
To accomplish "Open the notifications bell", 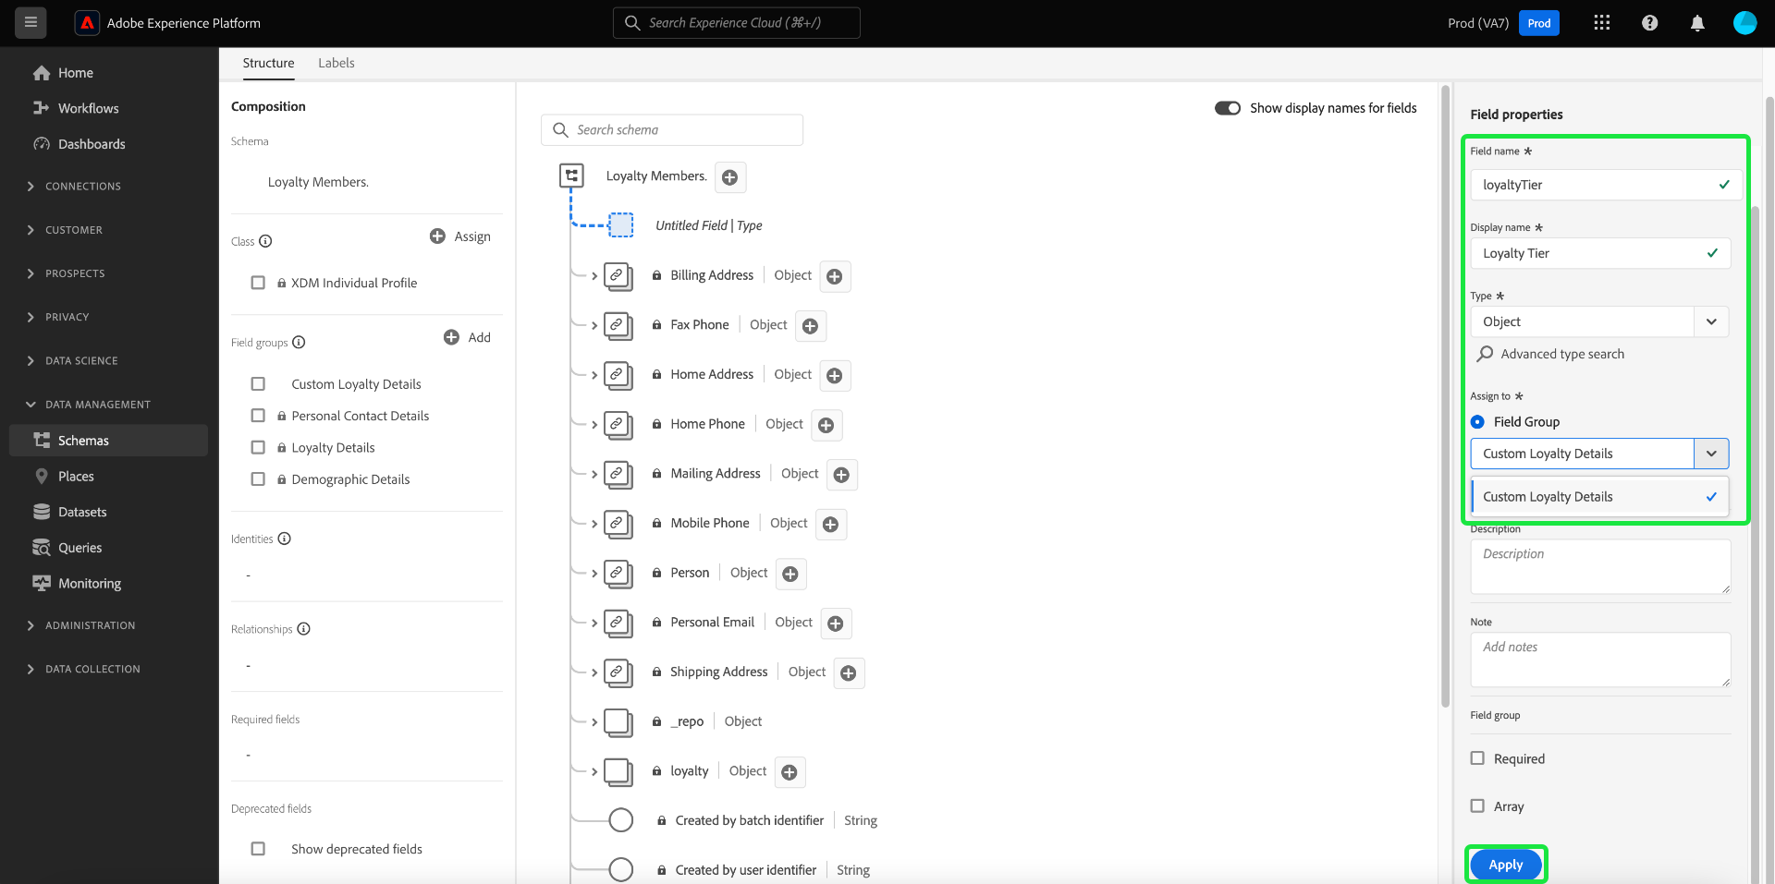I will [x=1697, y=23].
